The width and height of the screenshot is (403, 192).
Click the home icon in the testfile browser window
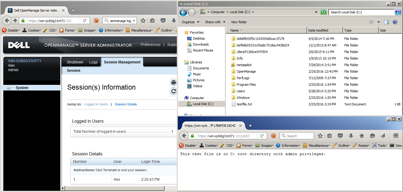[x=362, y=136]
